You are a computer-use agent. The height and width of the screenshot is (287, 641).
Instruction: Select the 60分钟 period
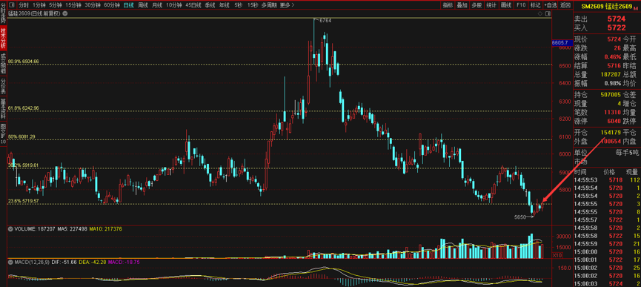pyautogui.click(x=112, y=5)
